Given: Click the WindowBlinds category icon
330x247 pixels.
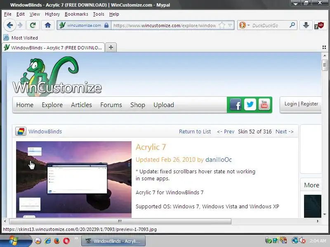Looking at the screenshot, I should pos(21,131).
